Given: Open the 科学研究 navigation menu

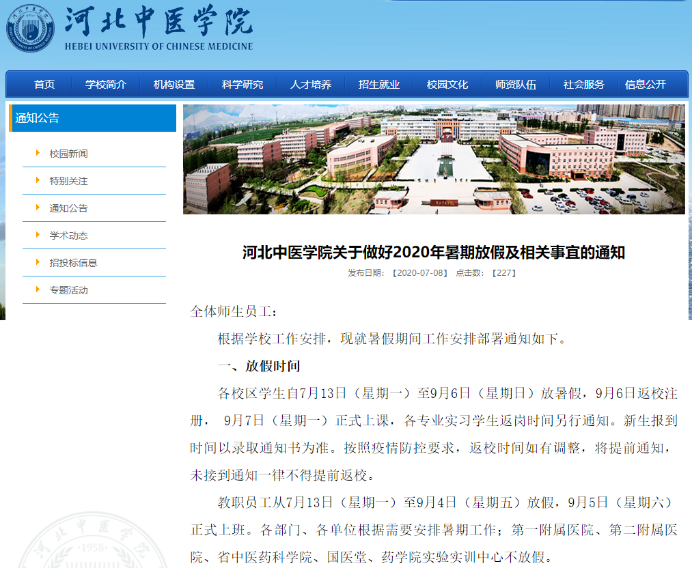Looking at the screenshot, I should coord(242,84).
